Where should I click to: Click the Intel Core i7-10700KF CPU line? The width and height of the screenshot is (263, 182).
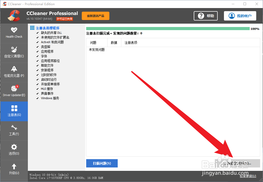pos(66,178)
